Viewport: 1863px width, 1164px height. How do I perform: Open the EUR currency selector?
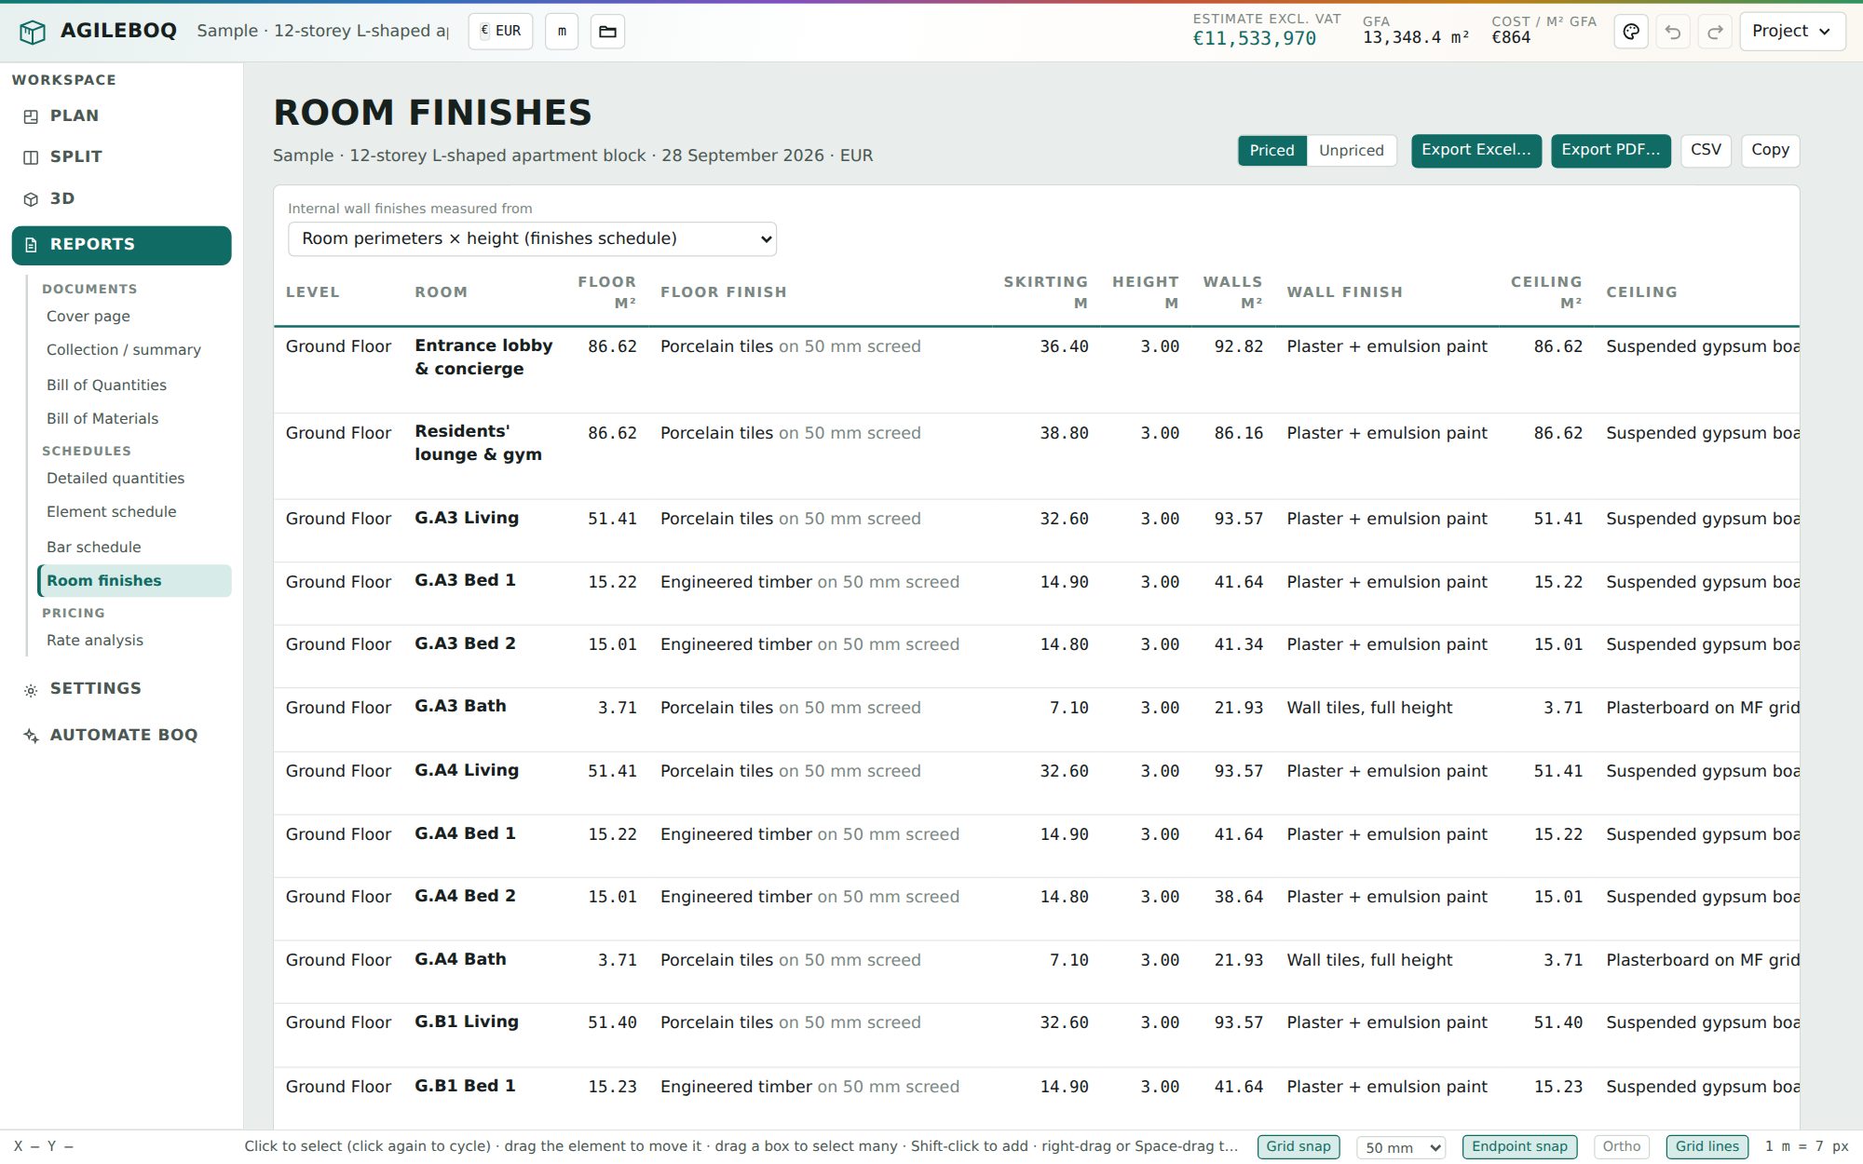[x=500, y=31]
